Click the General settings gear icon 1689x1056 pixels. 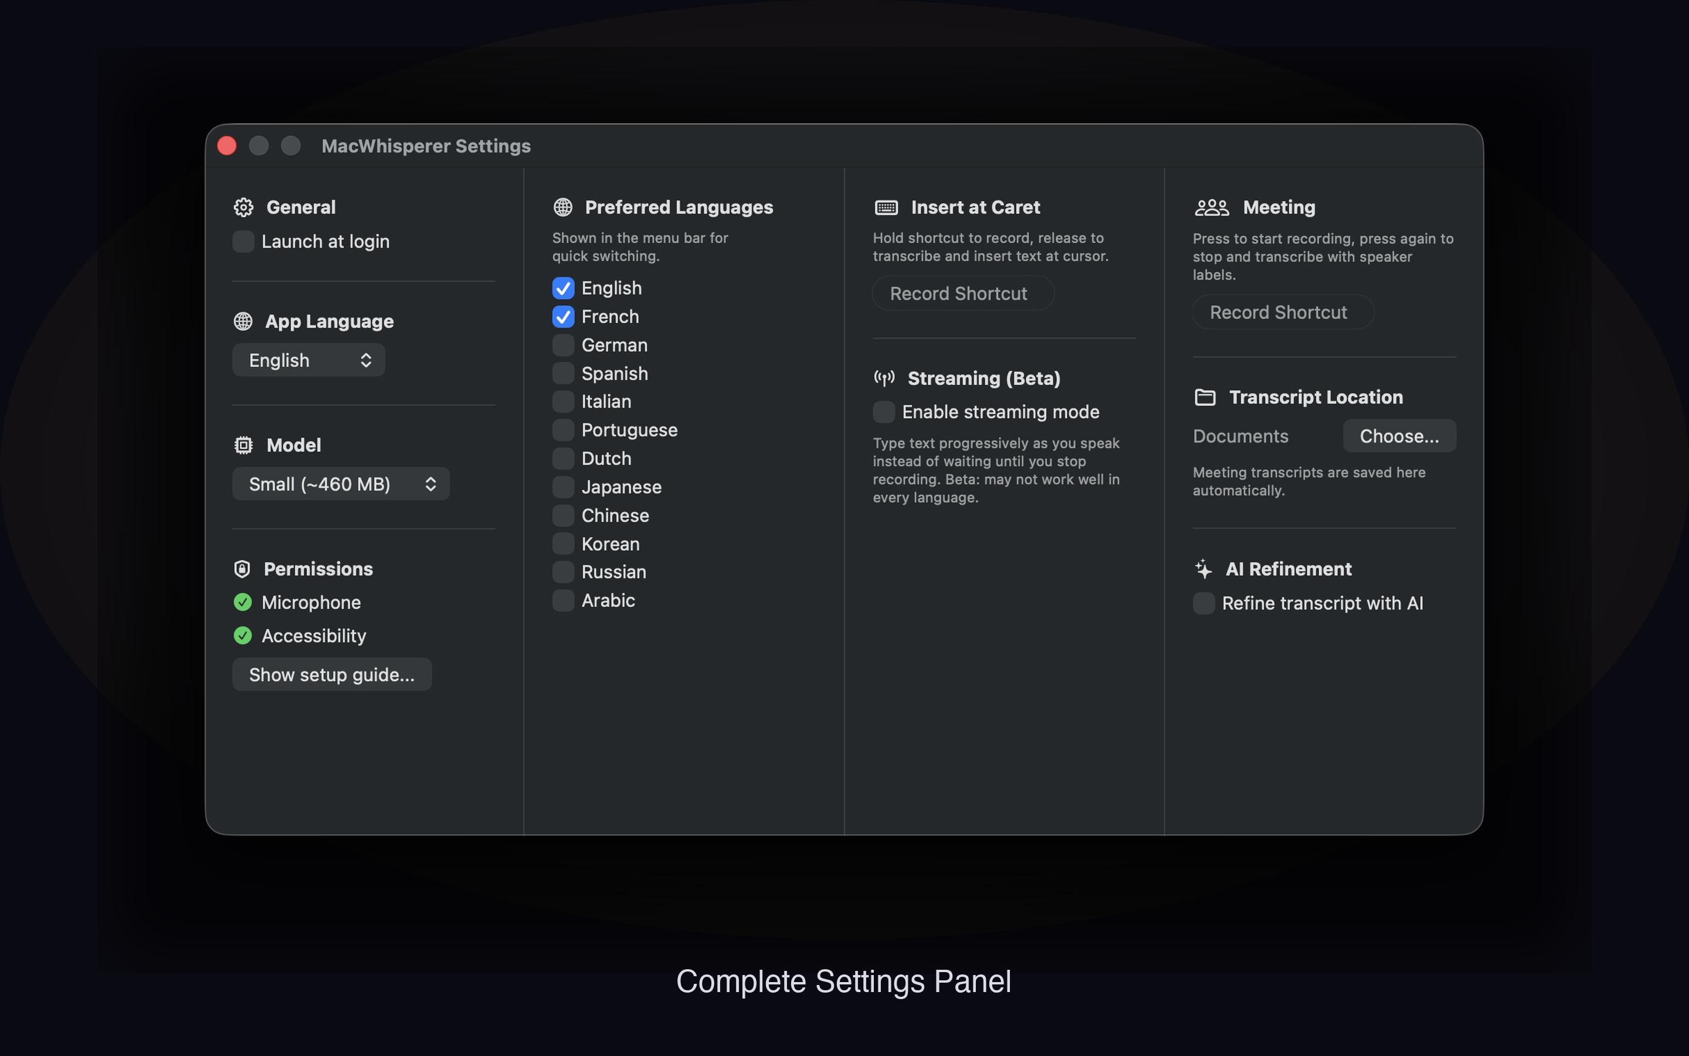243,207
